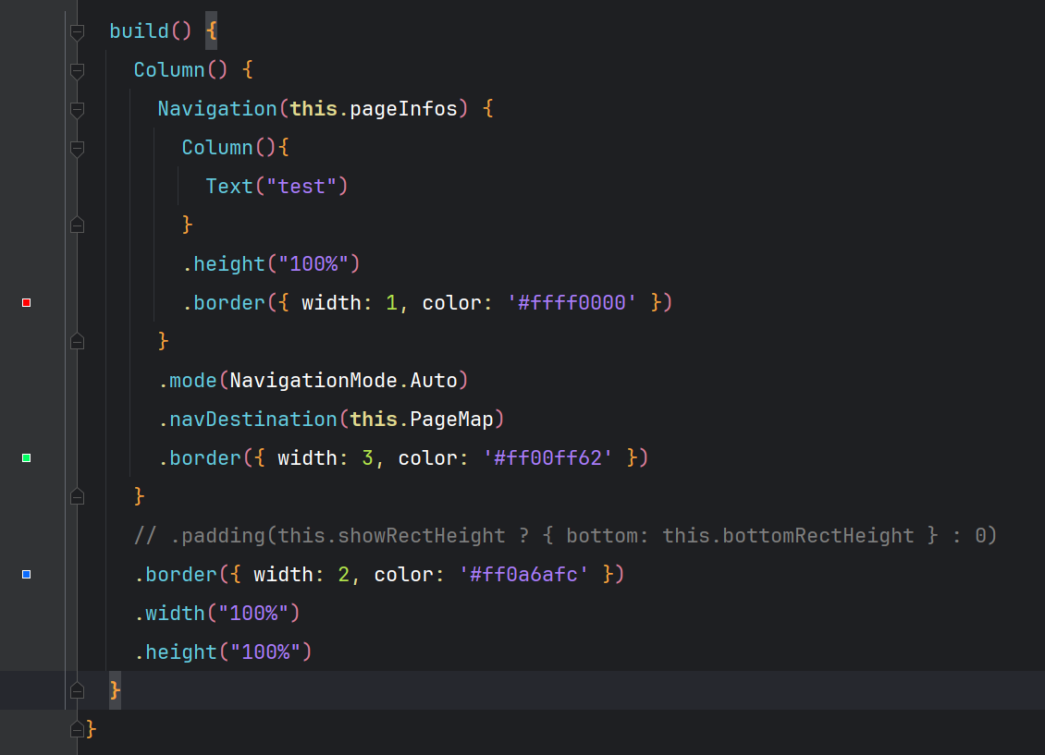Click the blue gutter color swatch

pyautogui.click(x=27, y=575)
